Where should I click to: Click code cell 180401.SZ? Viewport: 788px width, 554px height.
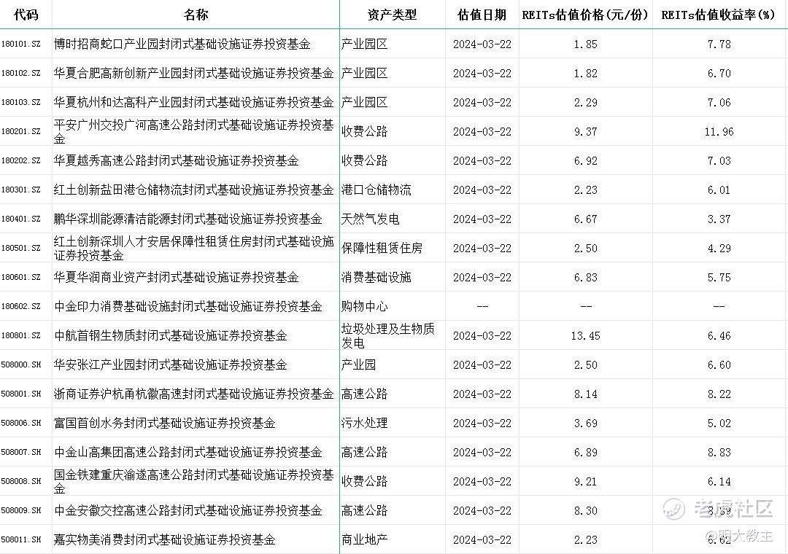click(20, 219)
